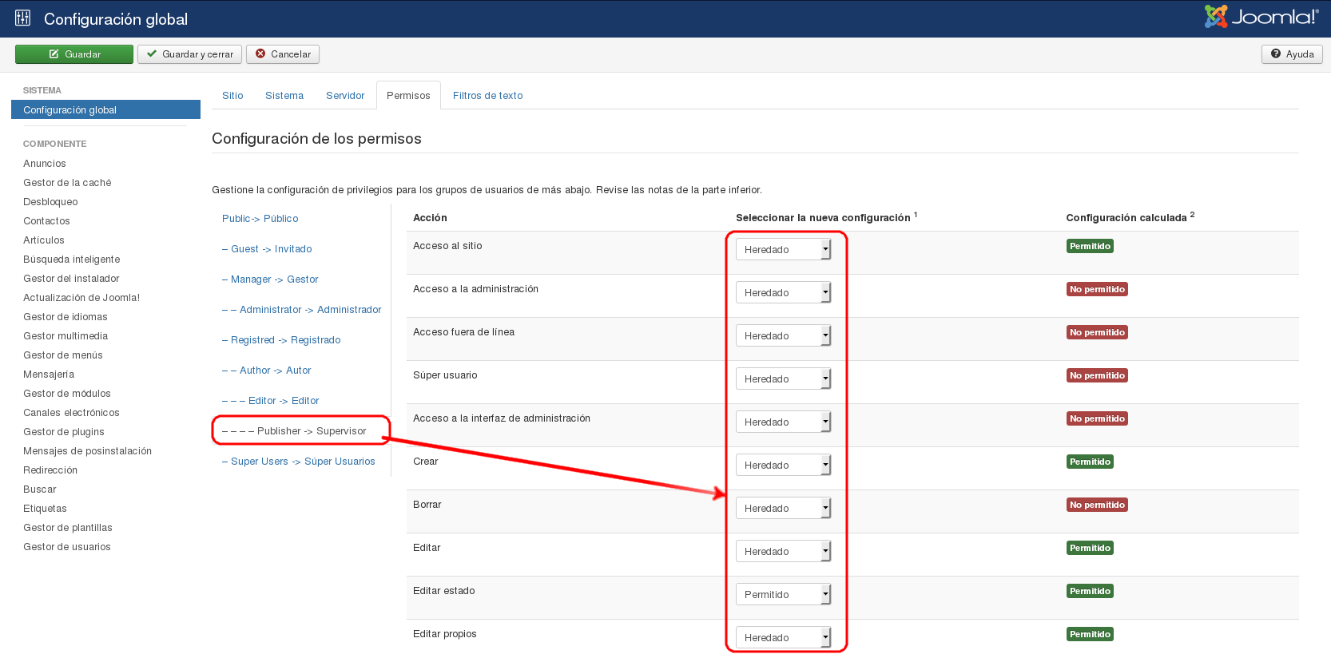Screen dimensions: 1331x654
Task: Click the global configuration equalizer icon
Action: 22,18
